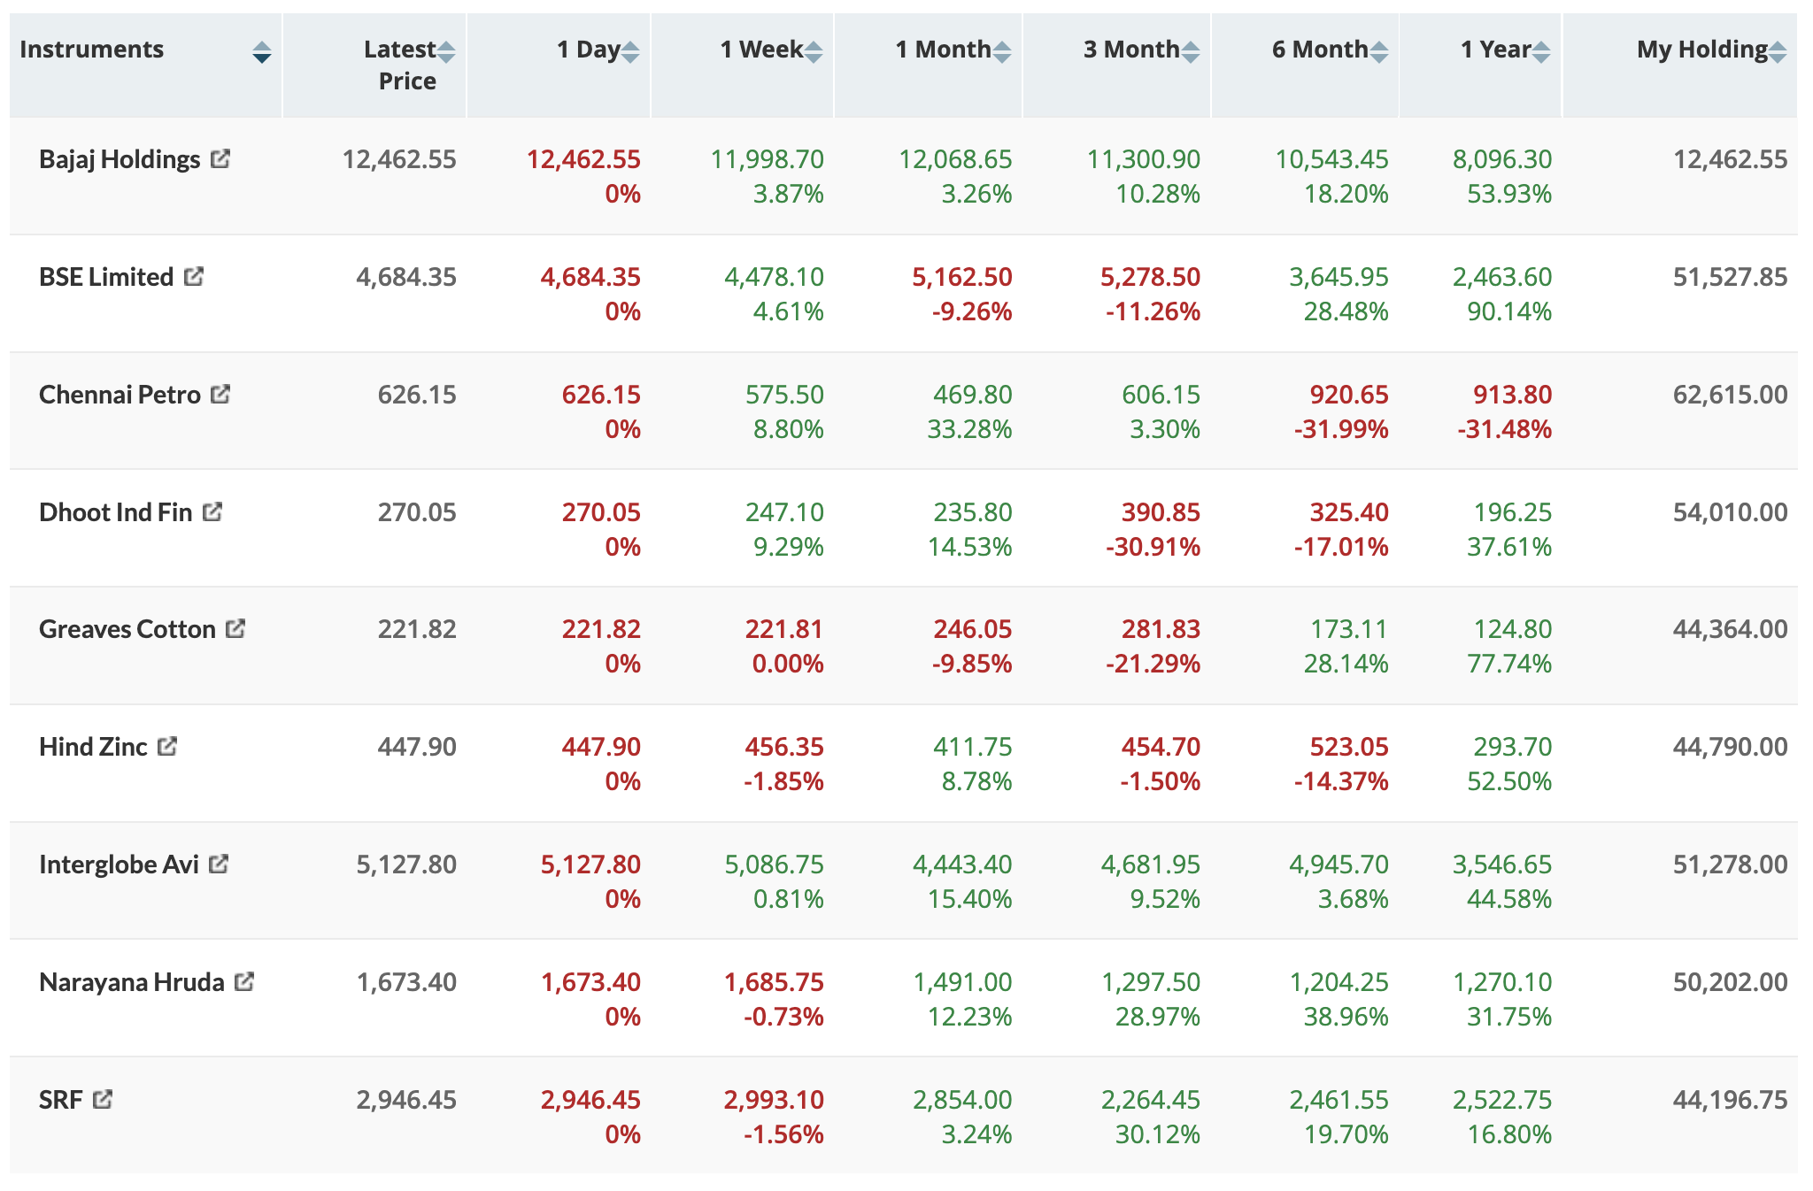The height and width of the screenshot is (1191, 1813).
Task: Sort table by Instruments column arrow
Action: (261, 53)
